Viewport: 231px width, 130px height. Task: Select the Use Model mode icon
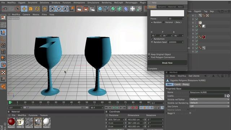[x=3, y=32]
